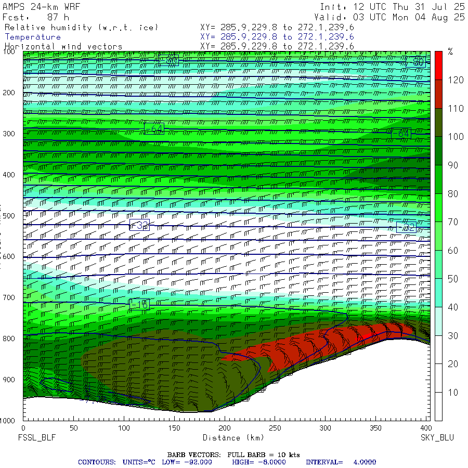Click the 'Distance (km)' axis title
This screenshot has width=468, height=468.
[x=233, y=438]
